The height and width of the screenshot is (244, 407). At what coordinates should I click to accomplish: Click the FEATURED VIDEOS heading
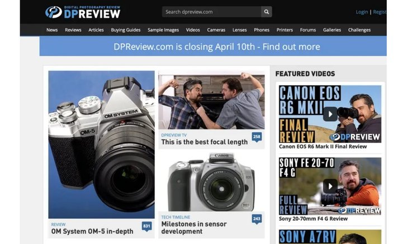pyautogui.click(x=305, y=74)
